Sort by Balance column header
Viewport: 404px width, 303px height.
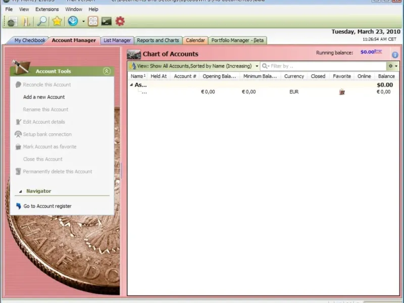(x=386, y=76)
